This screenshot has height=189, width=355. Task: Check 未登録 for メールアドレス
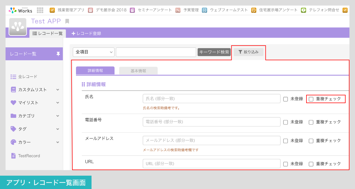point(285,141)
